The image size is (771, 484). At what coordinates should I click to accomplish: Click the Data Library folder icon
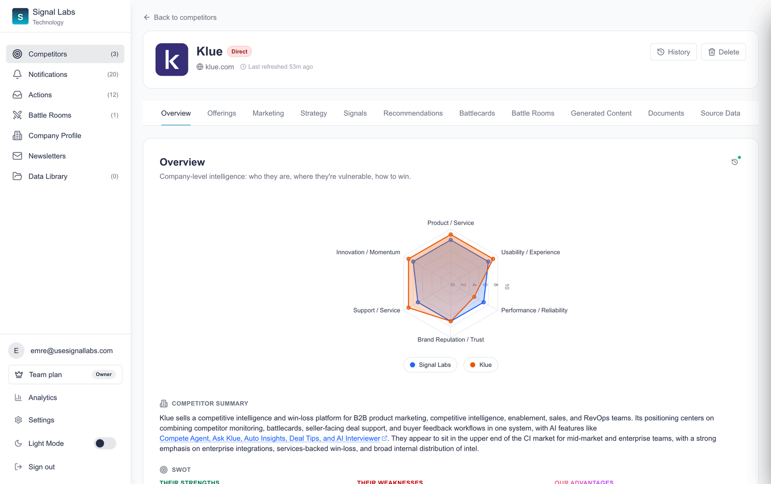[17, 176]
